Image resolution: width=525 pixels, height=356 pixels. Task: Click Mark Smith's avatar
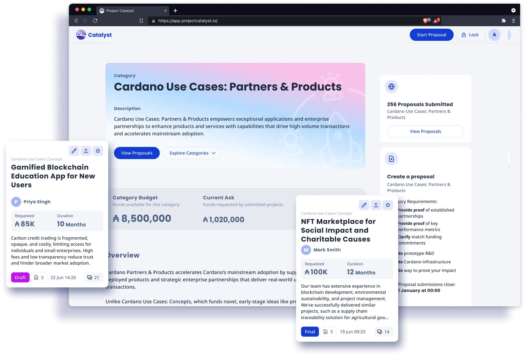point(306,250)
